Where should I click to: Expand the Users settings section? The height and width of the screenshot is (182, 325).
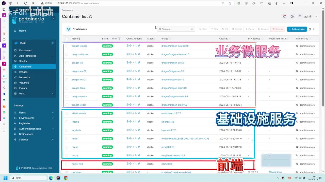click(34, 112)
